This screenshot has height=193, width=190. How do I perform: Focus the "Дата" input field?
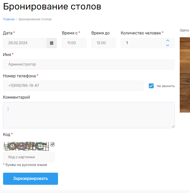25,43
